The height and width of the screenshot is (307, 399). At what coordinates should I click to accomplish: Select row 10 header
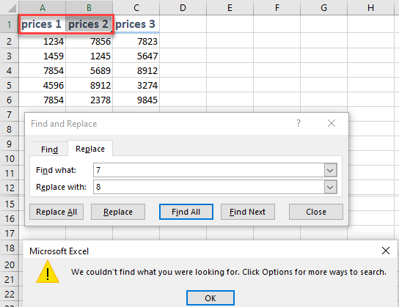[9, 158]
